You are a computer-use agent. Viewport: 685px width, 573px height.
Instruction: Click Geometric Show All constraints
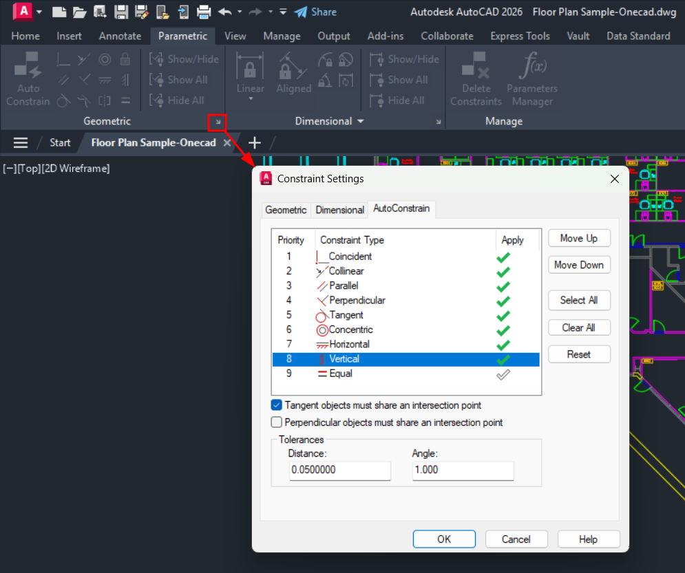coord(178,80)
